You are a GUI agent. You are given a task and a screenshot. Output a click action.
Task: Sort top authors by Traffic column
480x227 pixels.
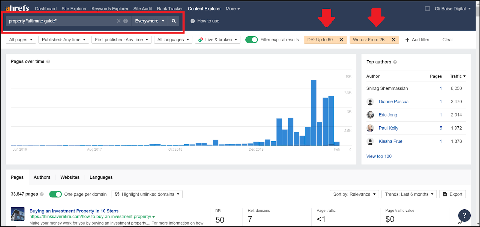pos(457,76)
